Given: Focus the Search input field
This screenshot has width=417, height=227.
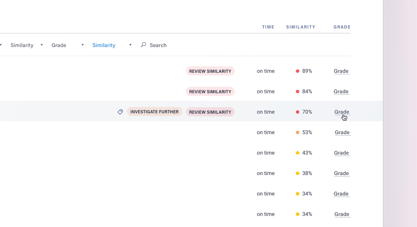Looking at the screenshot, I should 158,45.
